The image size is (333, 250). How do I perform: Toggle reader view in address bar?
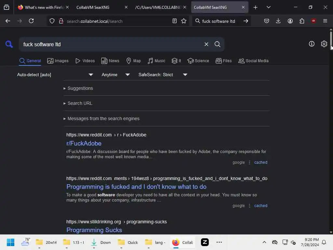coord(175,21)
